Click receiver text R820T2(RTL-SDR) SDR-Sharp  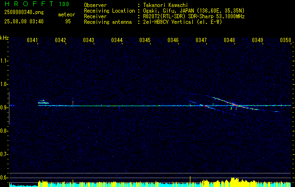[178, 16]
